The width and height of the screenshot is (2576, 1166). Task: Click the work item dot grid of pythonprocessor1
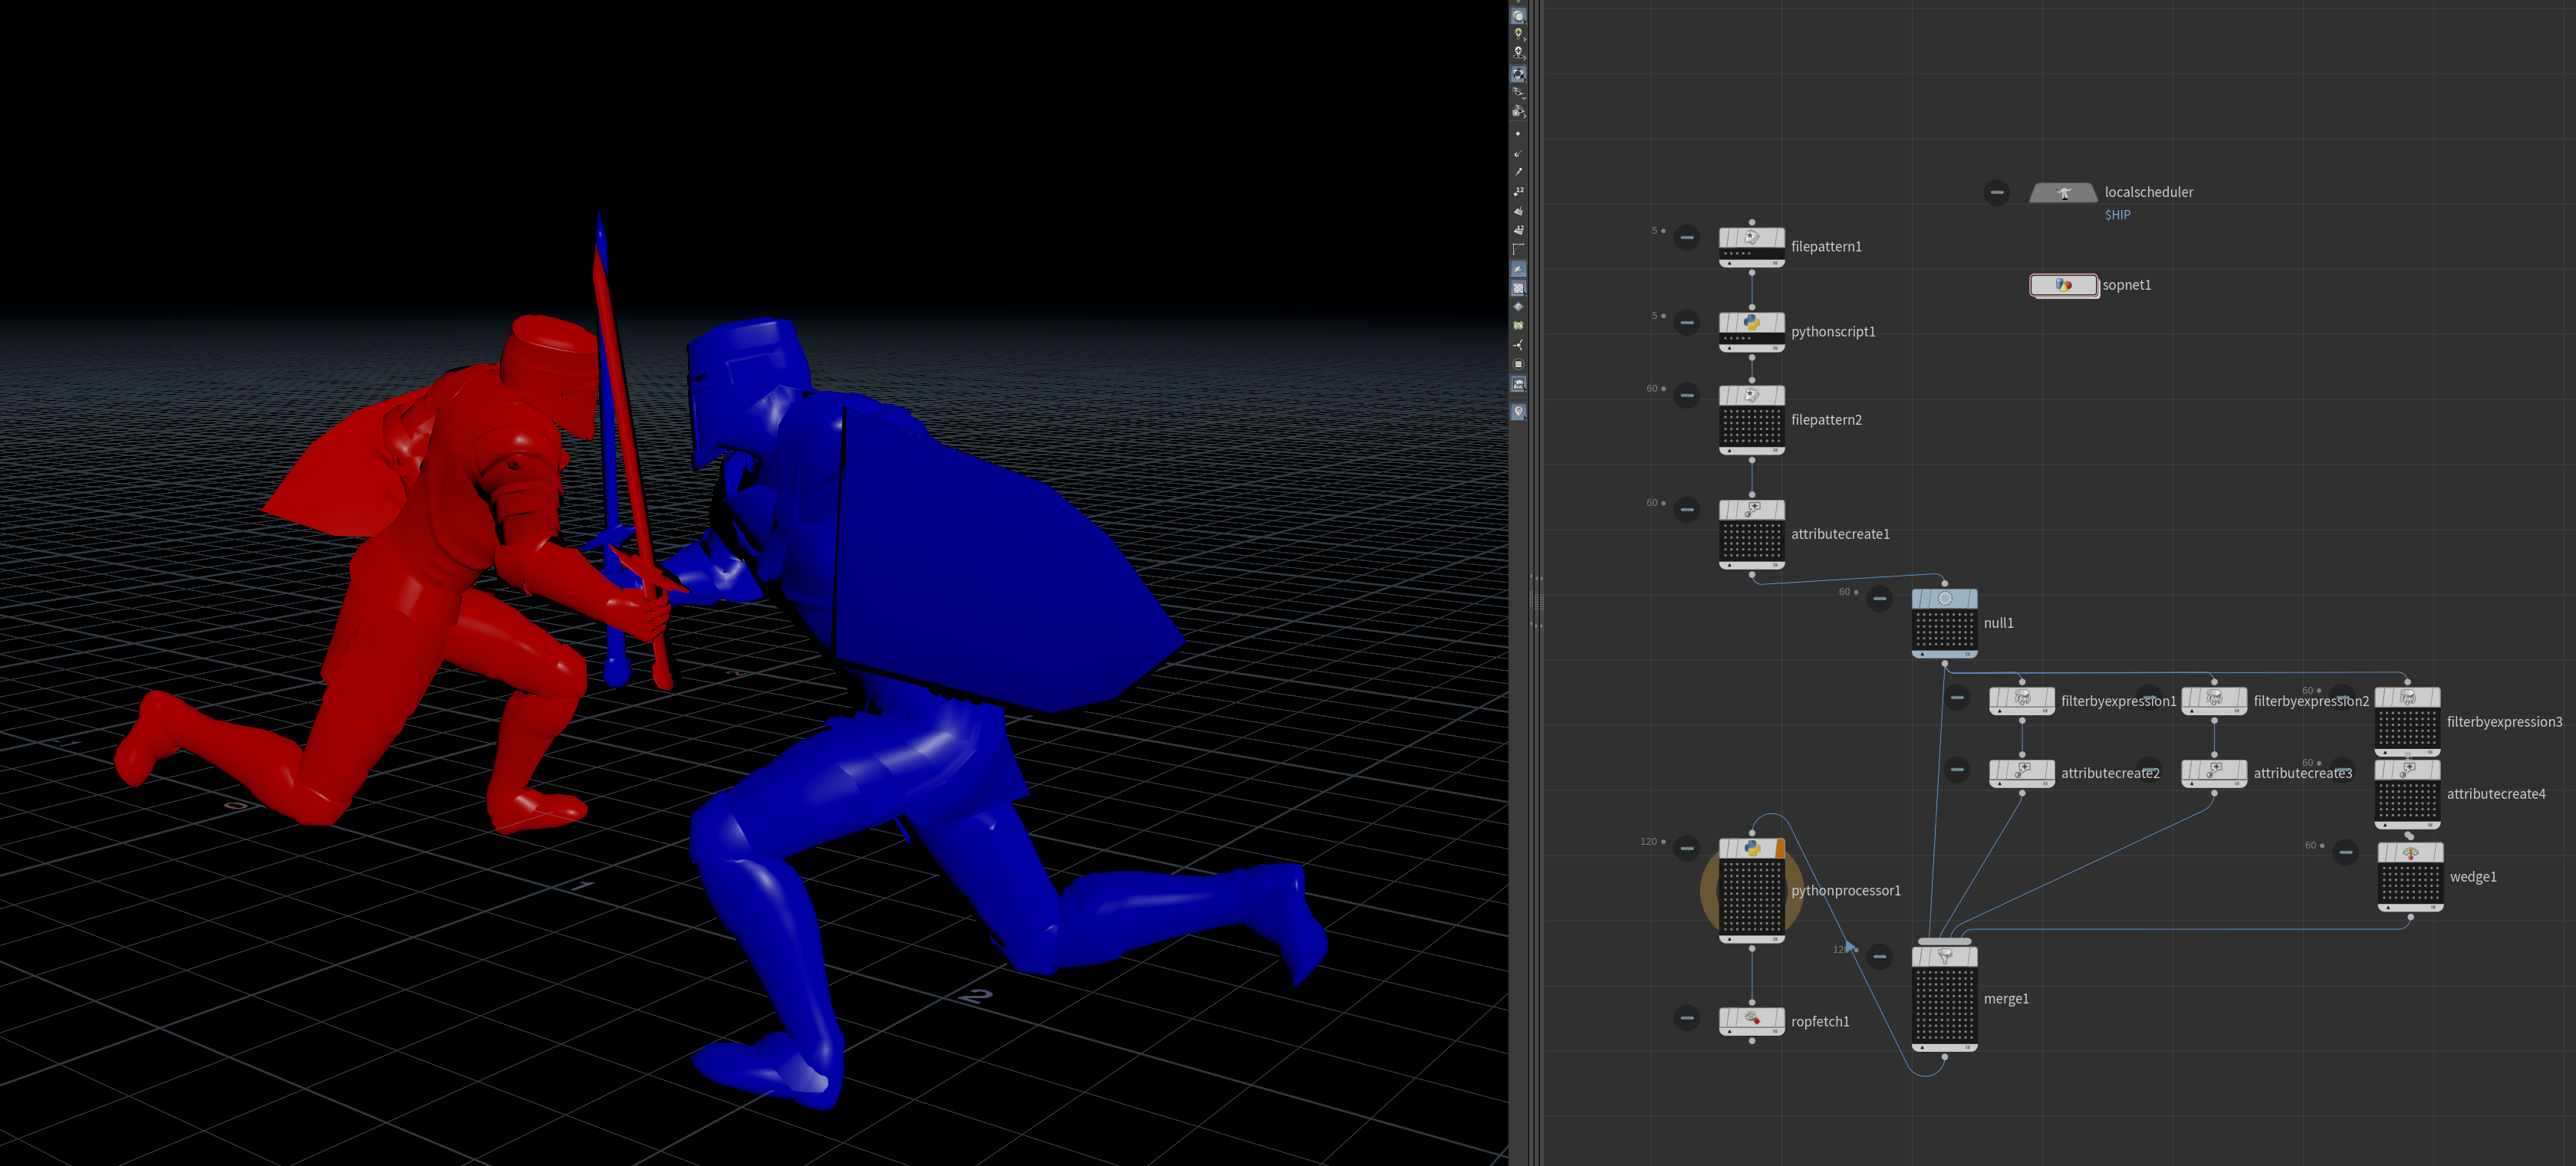click(1751, 896)
